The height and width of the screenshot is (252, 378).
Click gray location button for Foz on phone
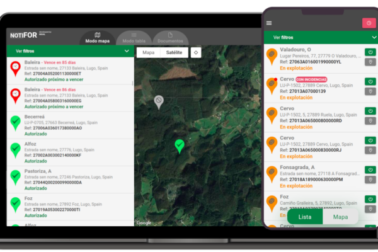point(370,209)
